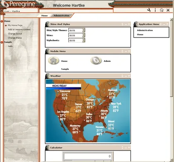Click the Admin module round icon
This screenshot has width=174, height=162.
click(x=96, y=61)
